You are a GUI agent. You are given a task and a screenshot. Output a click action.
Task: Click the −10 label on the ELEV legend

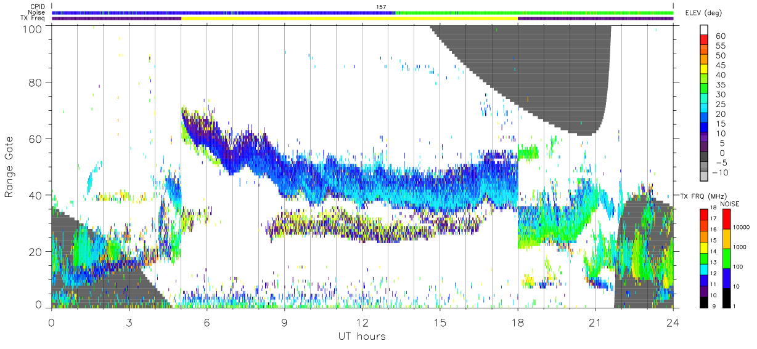click(x=720, y=172)
